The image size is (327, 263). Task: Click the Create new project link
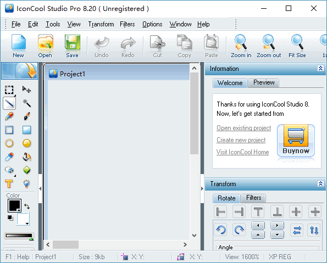click(x=241, y=140)
